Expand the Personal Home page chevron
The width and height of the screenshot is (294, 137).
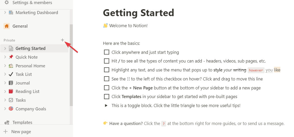click(5, 66)
